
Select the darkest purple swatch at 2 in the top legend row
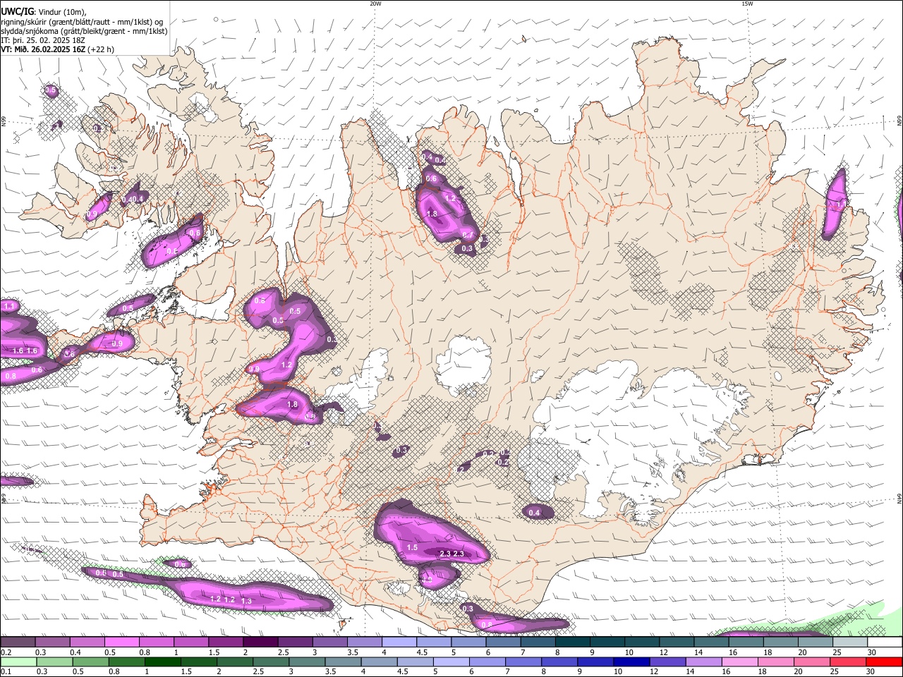(x=260, y=642)
